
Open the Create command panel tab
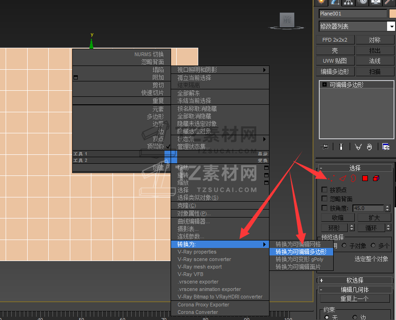(321, 2)
